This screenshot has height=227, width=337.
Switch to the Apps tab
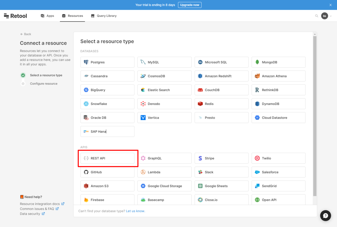pos(47,16)
